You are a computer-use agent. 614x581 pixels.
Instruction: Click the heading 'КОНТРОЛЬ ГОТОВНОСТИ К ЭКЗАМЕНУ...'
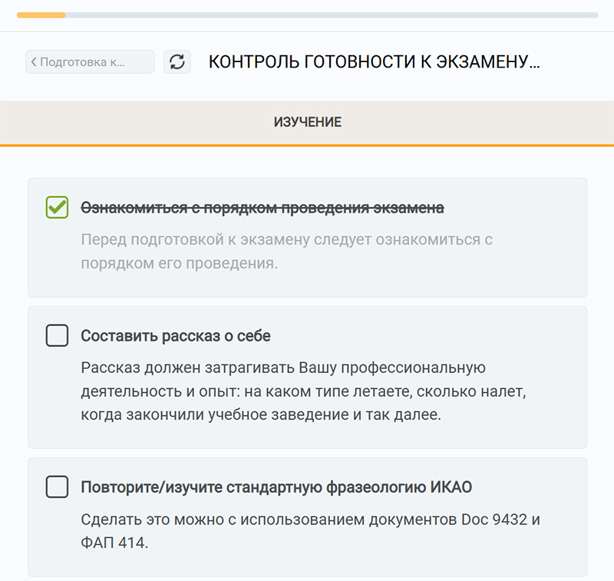coord(374,62)
